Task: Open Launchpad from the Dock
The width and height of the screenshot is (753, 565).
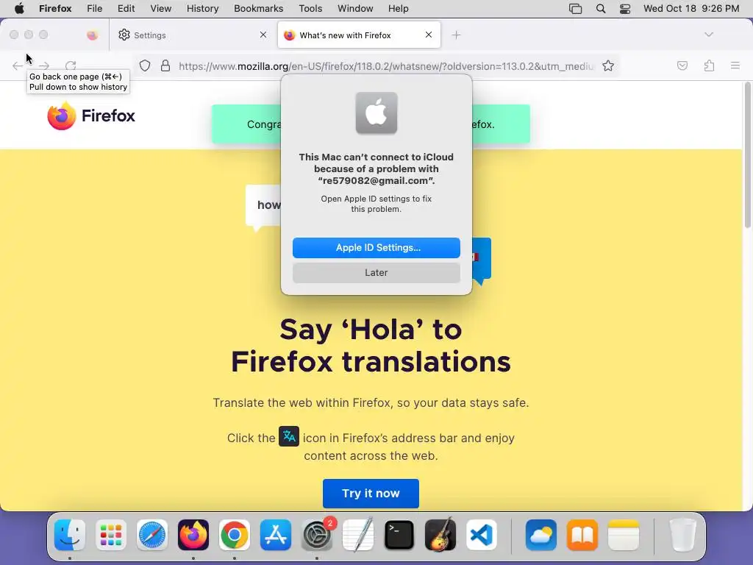Action: pyautogui.click(x=111, y=535)
